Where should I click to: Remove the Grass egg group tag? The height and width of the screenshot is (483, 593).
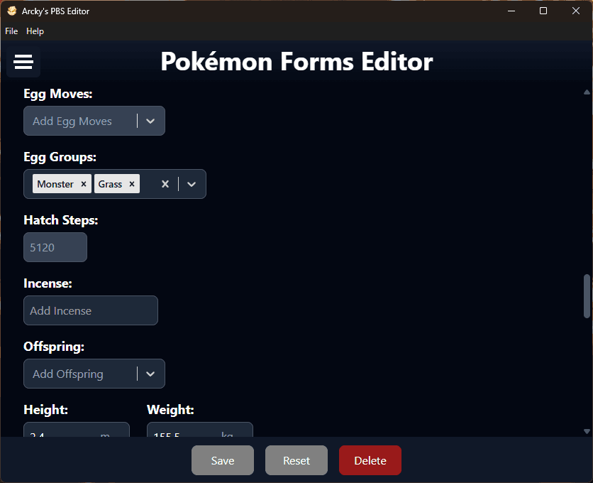pyautogui.click(x=132, y=184)
